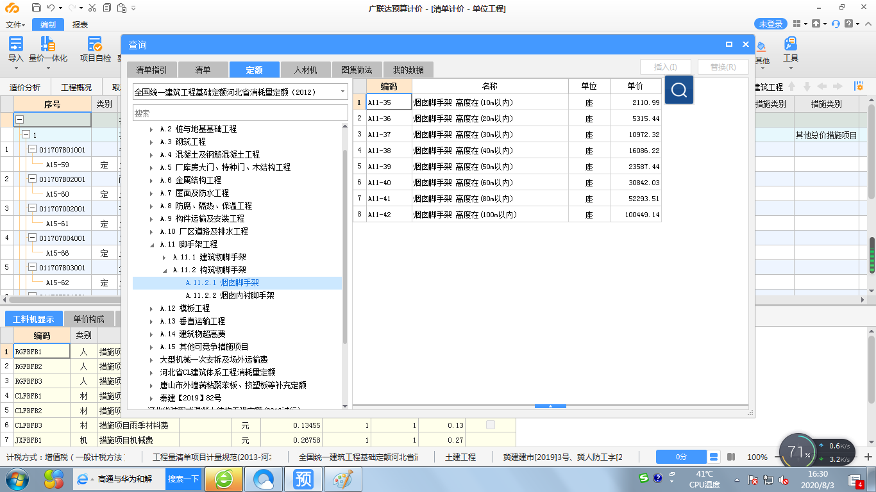Switch to the 人材机 tab
Image resolution: width=876 pixels, height=492 pixels.
click(305, 70)
